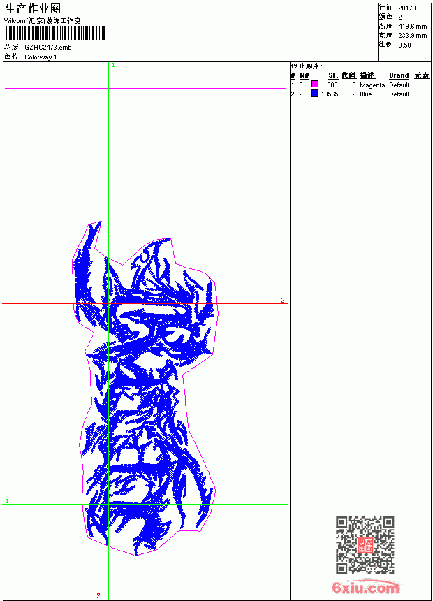Click the Colorway 1 label

pos(41,57)
